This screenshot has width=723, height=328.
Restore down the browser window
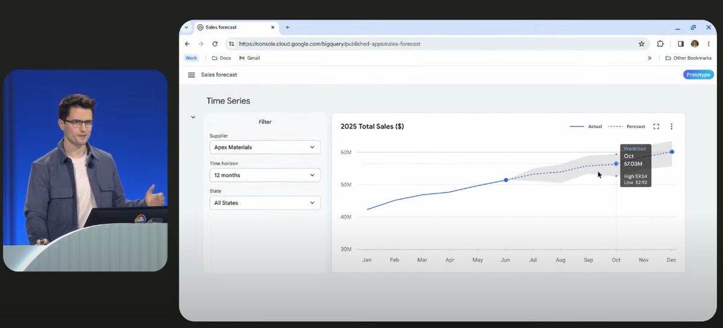(x=693, y=28)
